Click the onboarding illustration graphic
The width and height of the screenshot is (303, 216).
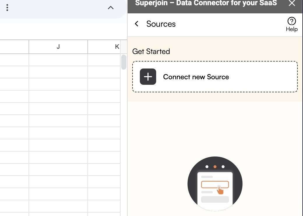pyautogui.click(x=215, y=184)
